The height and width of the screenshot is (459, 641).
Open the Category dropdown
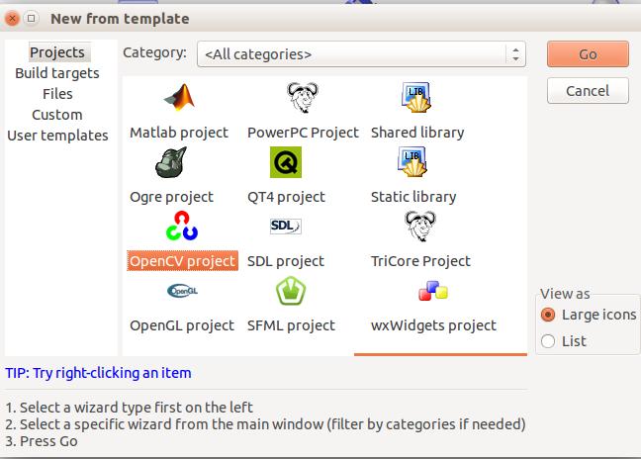361,54
